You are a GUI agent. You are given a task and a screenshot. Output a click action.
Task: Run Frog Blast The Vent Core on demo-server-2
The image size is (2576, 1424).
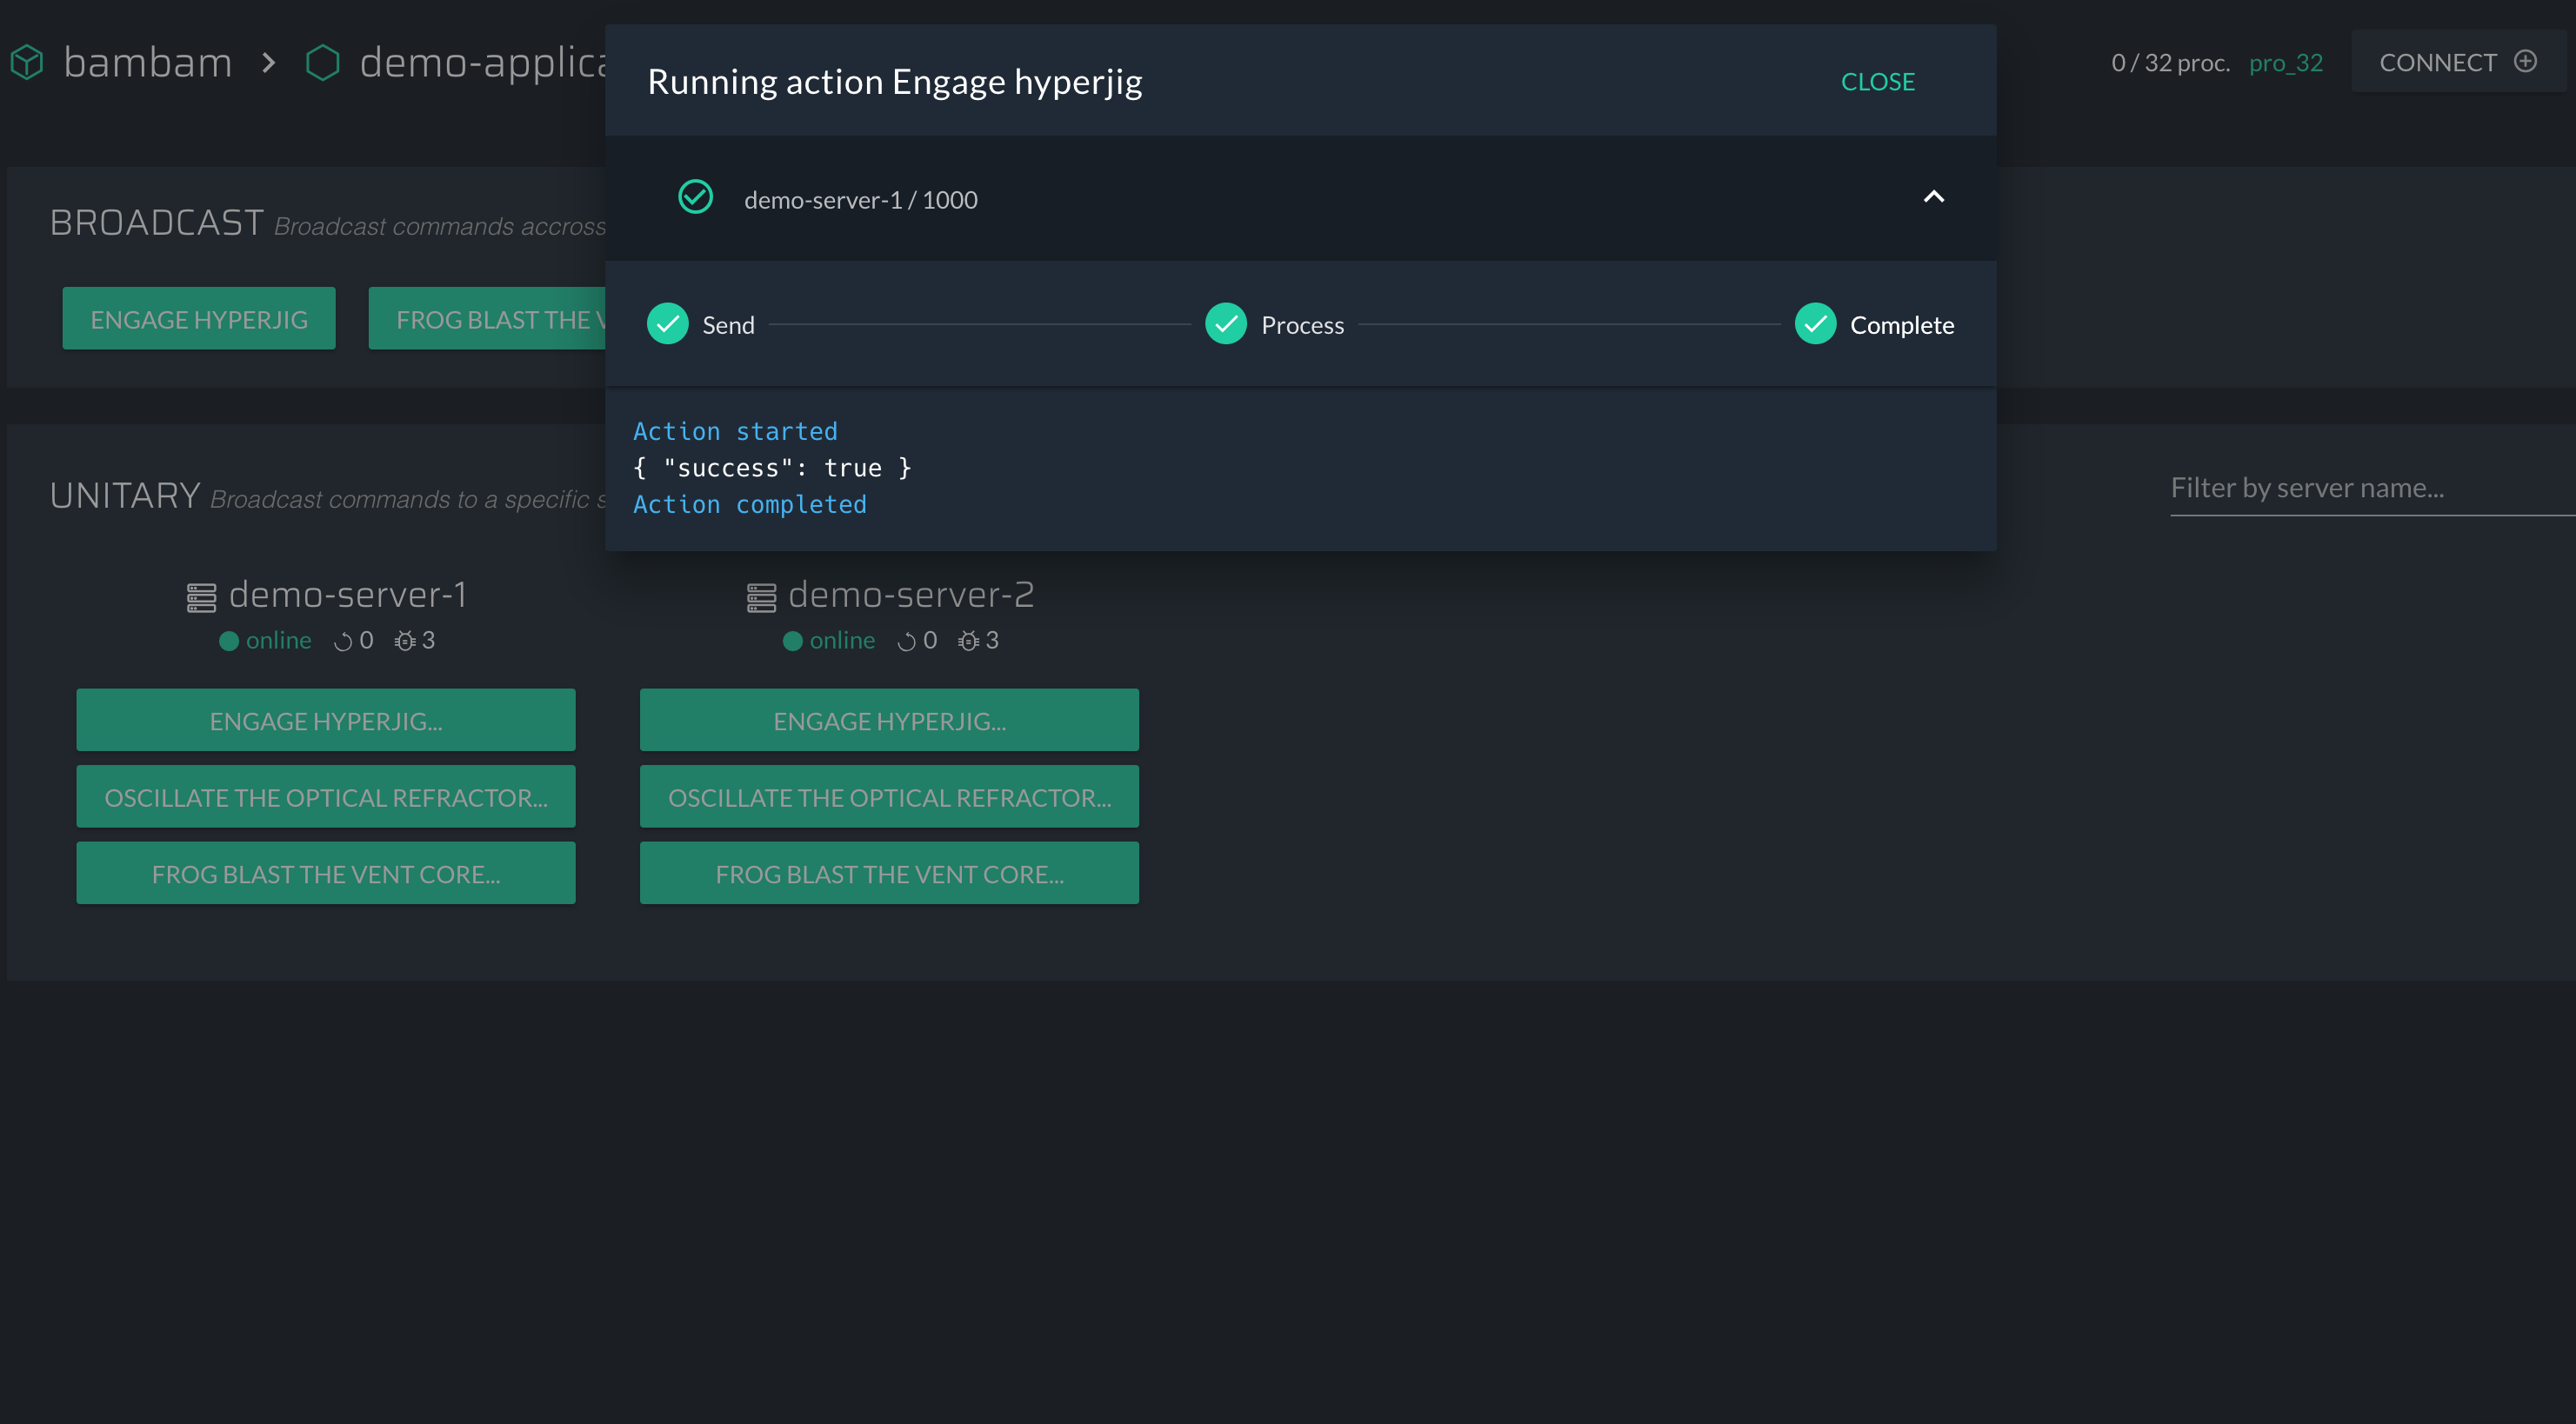[x=889, y=874]
